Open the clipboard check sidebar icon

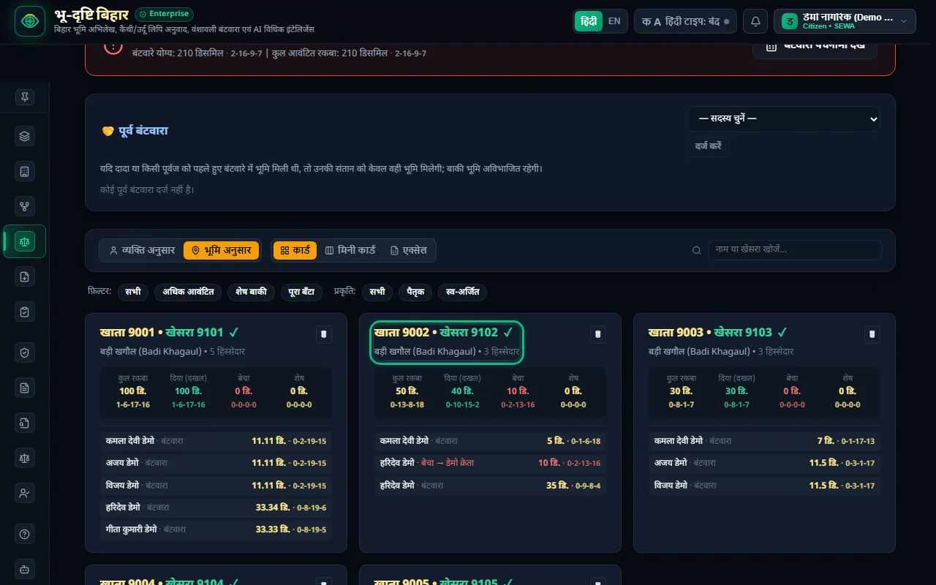pos(25,312)
